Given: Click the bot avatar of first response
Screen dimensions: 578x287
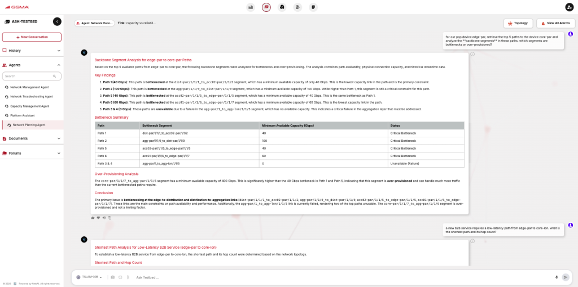Looking at the screenshot, I should click(84, 52).
